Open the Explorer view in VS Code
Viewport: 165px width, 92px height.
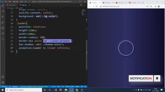click(x=3, y=6)
